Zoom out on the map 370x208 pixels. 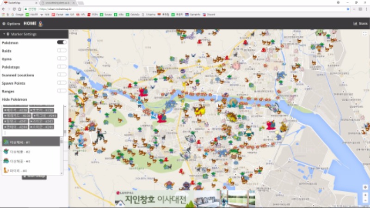pyautogui.click(x=365, y=201)
